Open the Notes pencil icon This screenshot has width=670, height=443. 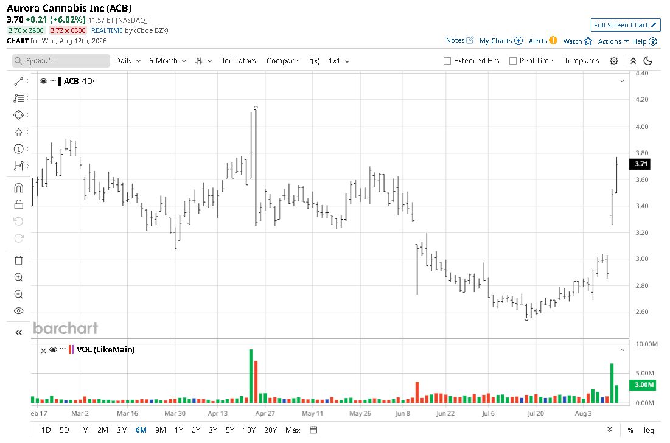(x=470, y=40)
